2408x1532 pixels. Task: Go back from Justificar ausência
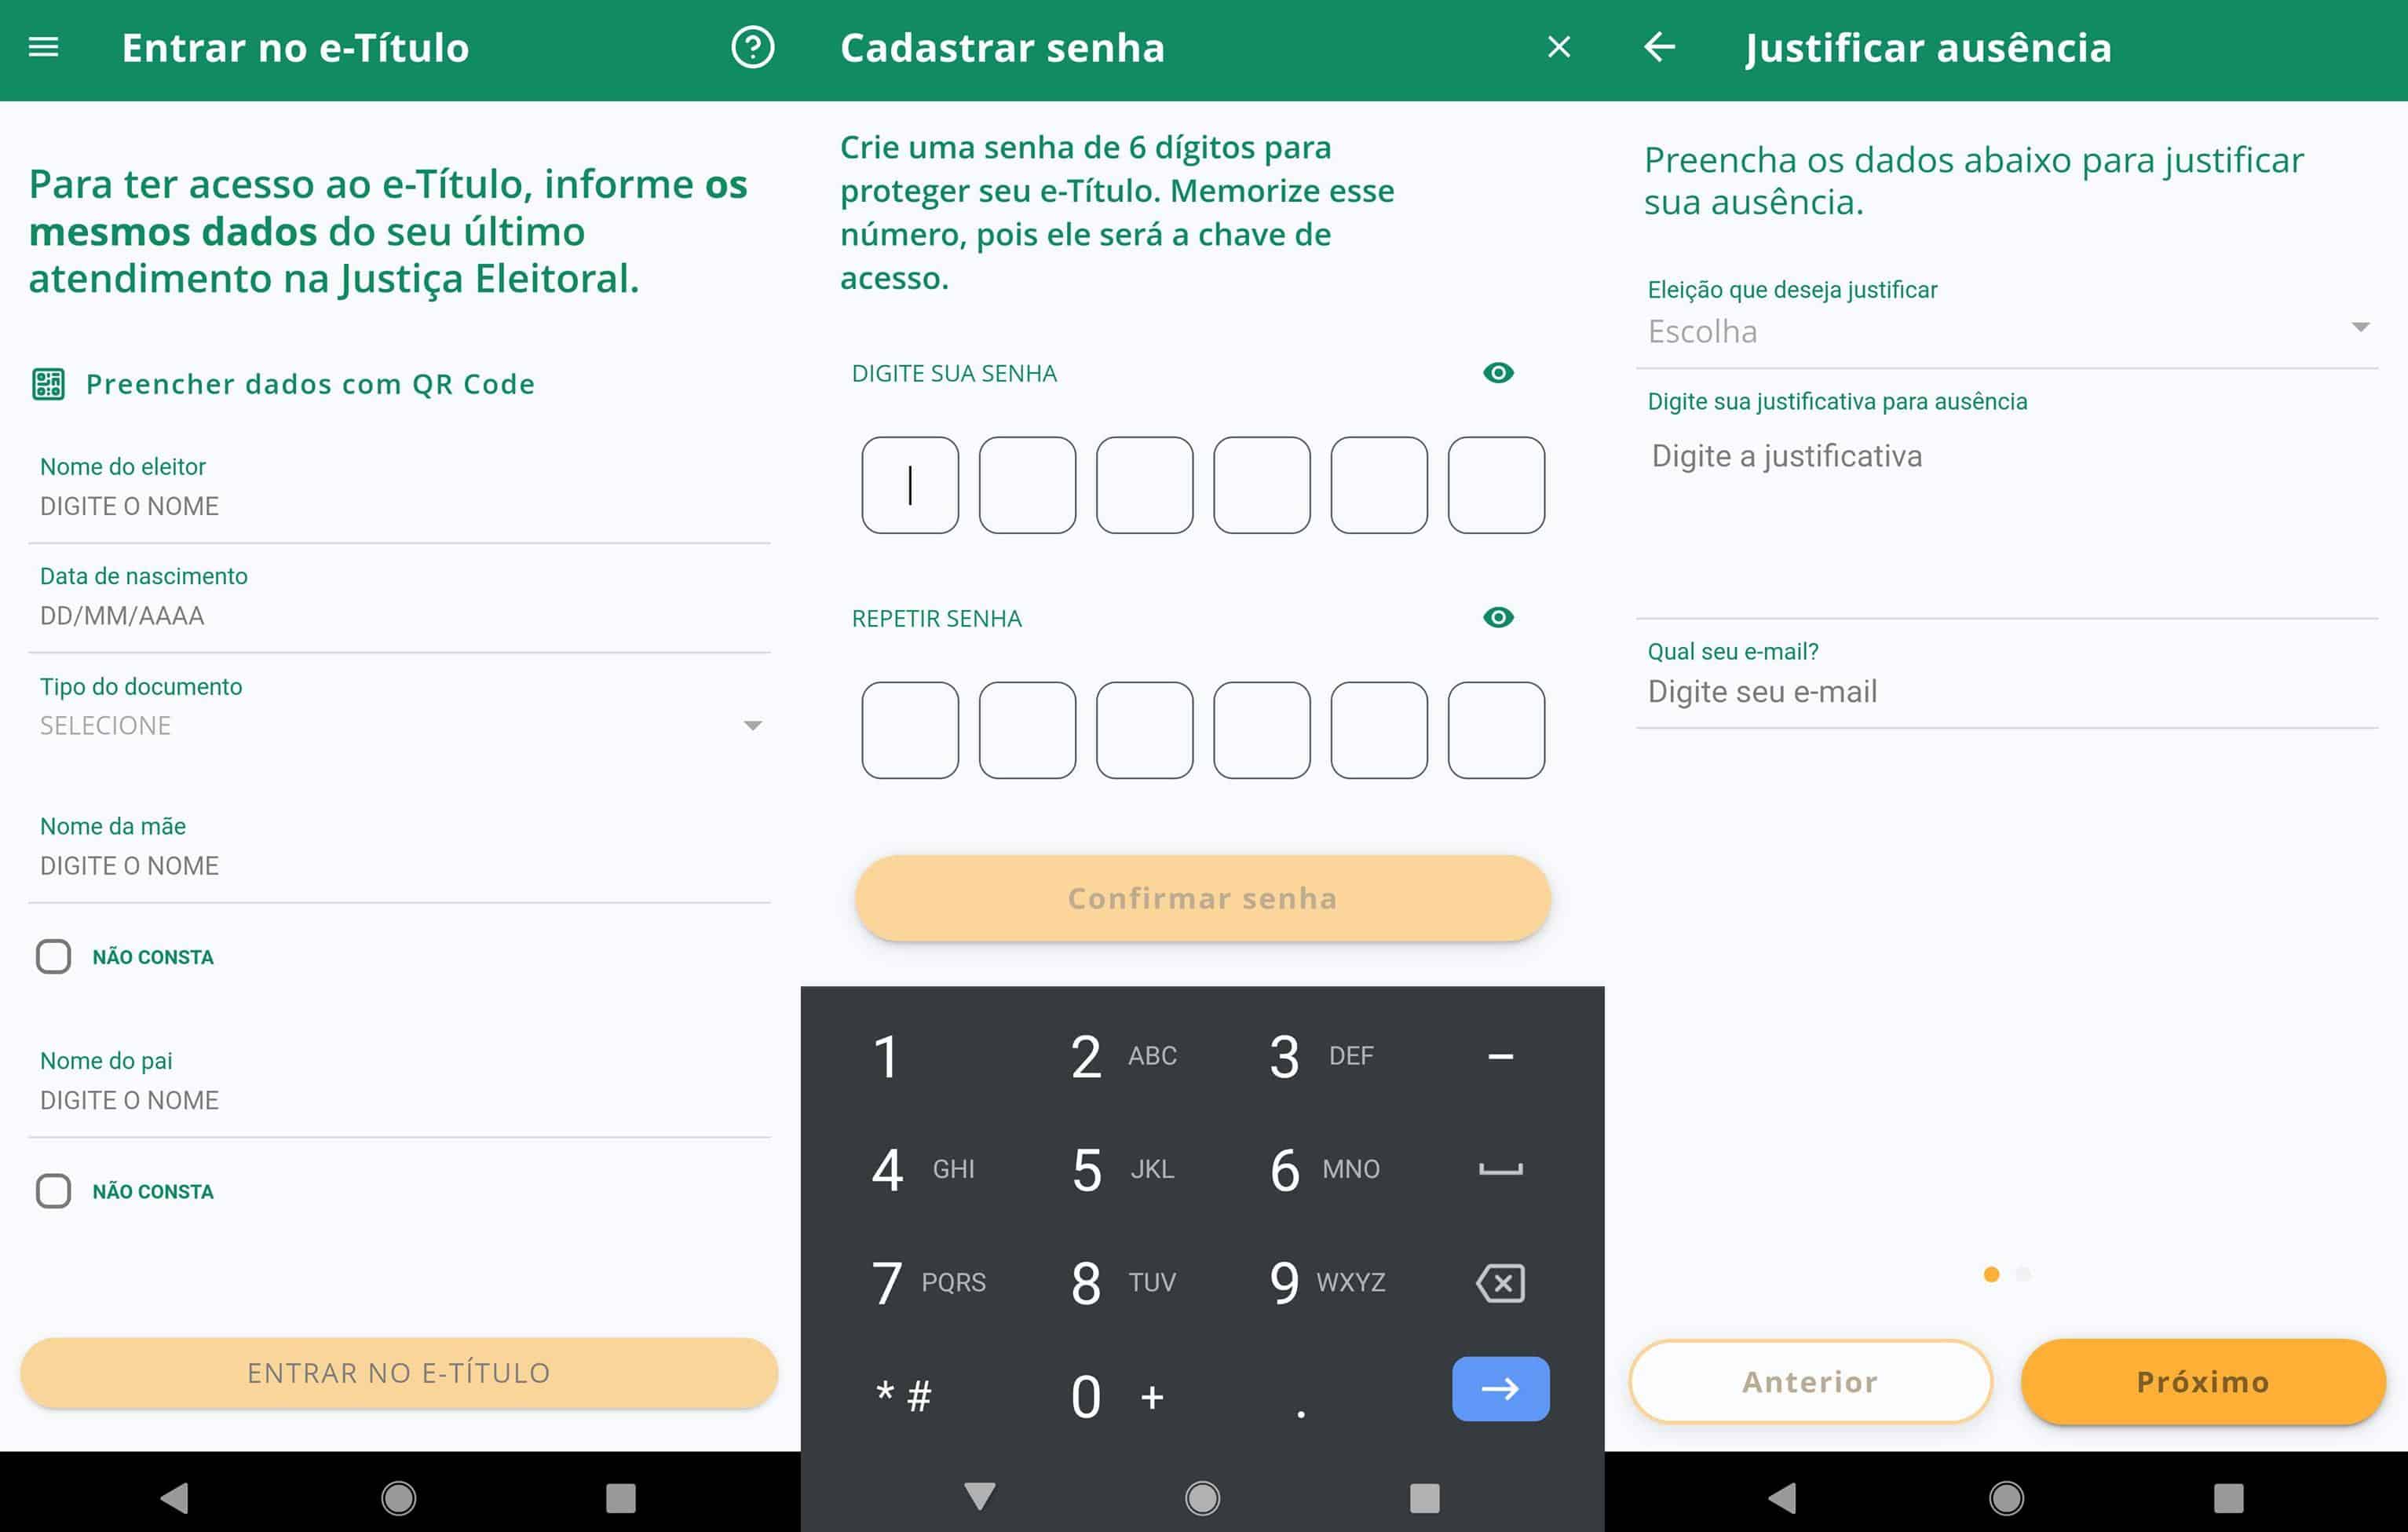pyautogui.click(x=1659, y=46)
